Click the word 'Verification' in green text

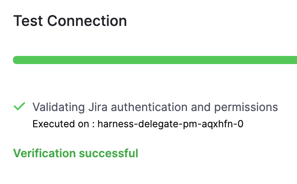click(45, 153)
